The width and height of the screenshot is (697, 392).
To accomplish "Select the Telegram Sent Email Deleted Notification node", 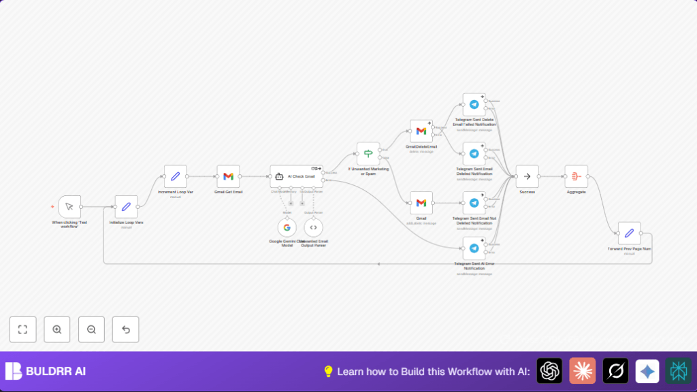I will coord(473,153).
